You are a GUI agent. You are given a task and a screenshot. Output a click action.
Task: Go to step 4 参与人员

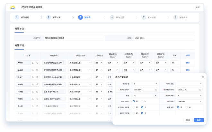(117, 17)
